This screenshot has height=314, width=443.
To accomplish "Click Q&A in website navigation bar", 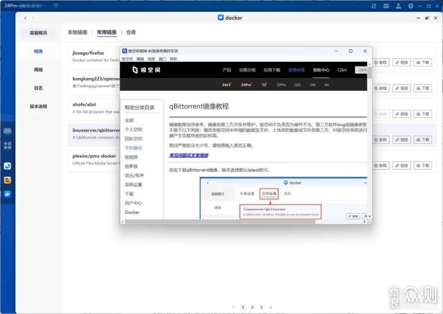I will (x=342, y=70).
